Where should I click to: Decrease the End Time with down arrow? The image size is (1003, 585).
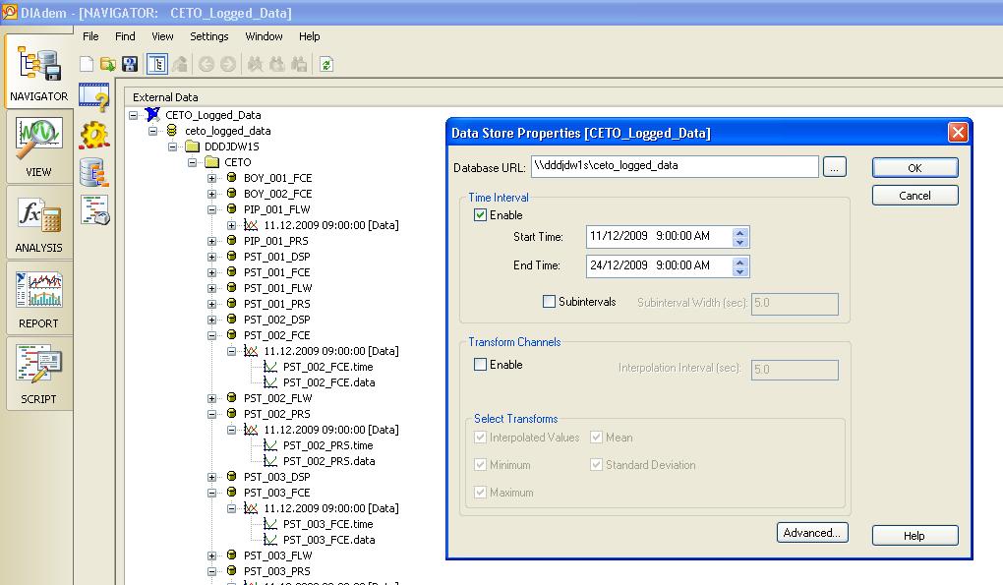click(740, 271)
